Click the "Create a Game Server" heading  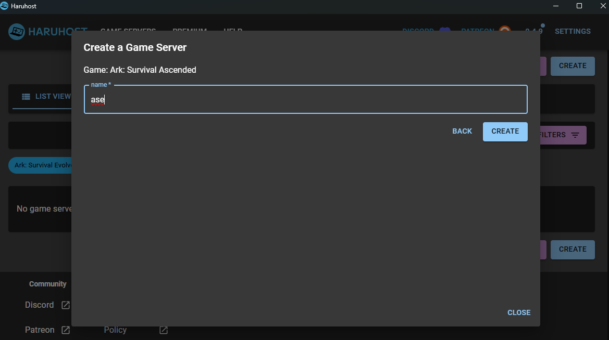[x=135, y=48]
